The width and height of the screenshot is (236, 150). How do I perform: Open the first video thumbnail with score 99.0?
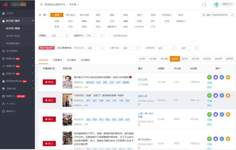(x=67, y=81)
